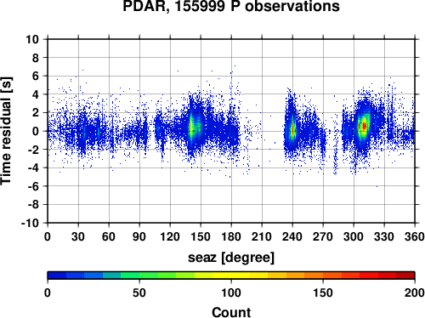Click the Time residual [s] axis label
The height and width of the screenshot is (318, 425).
6,131
